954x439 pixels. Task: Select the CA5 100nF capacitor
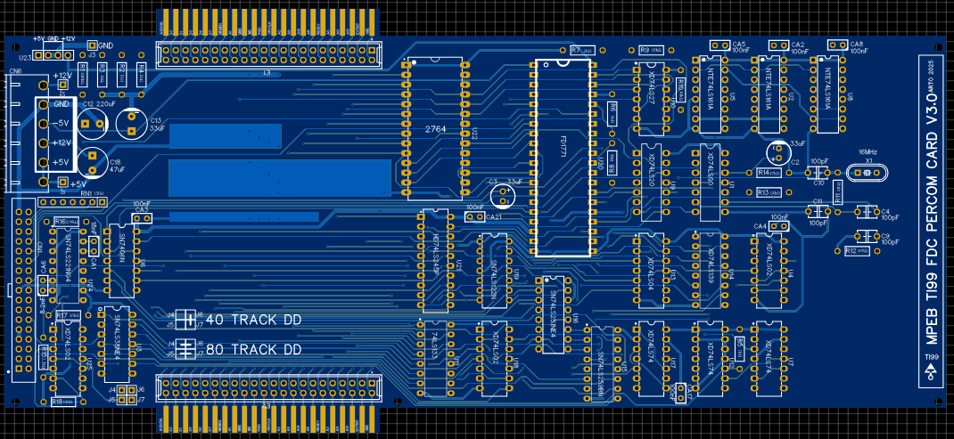pos(719,45)
